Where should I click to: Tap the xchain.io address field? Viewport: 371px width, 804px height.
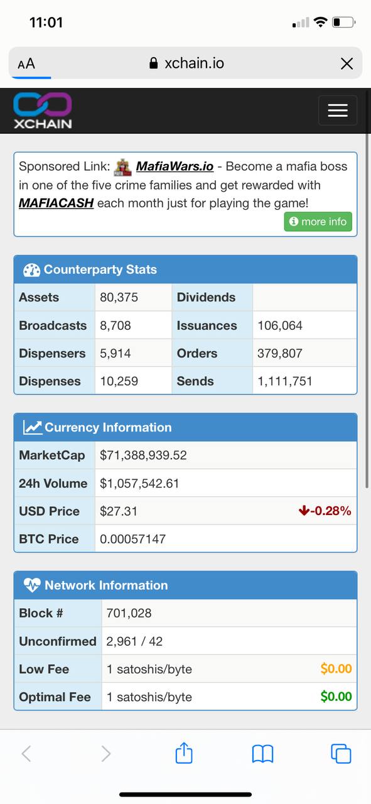pos(186,63)
